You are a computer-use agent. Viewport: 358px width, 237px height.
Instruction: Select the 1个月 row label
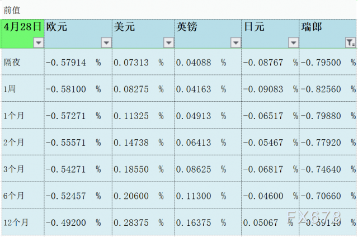(23, 115)
